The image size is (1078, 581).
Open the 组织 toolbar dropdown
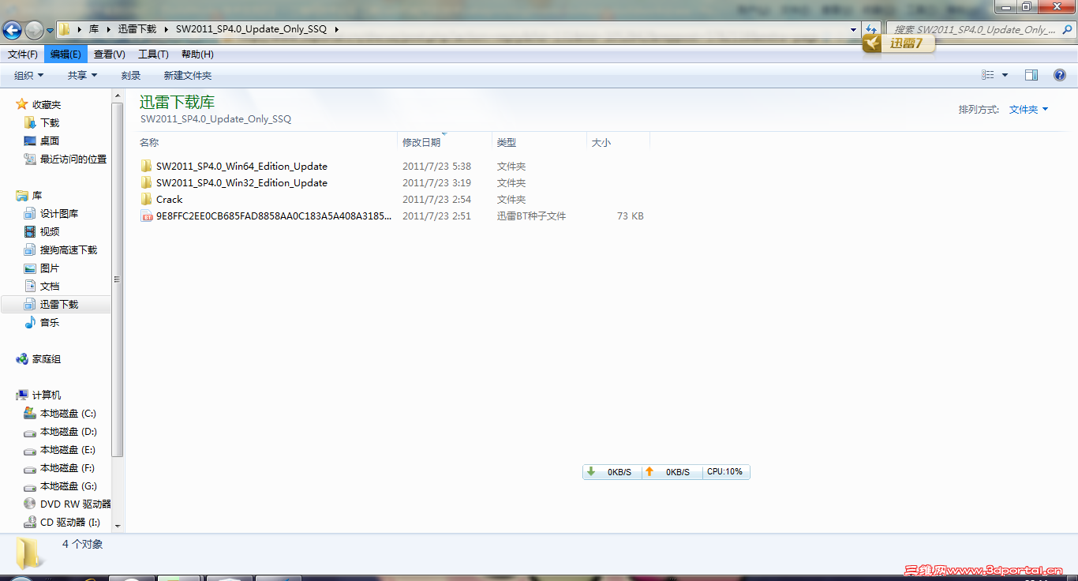29,76
